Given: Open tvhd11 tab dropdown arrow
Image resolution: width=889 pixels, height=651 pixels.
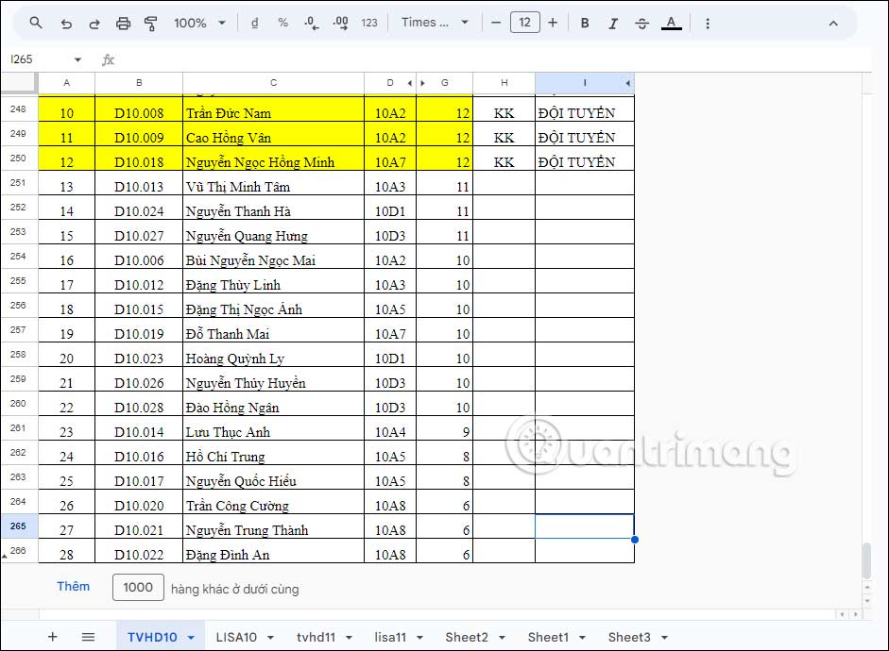Looking at the screenshot, I should point(349,638).
